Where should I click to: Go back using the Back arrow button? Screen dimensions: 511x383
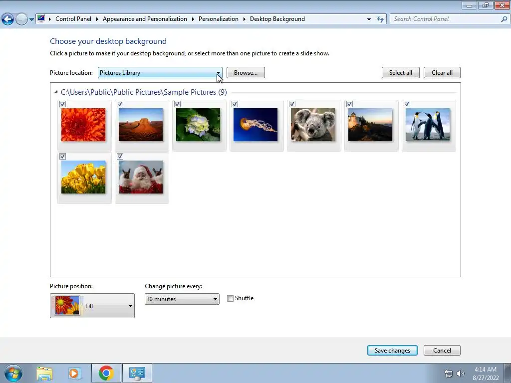coord(7,19)
